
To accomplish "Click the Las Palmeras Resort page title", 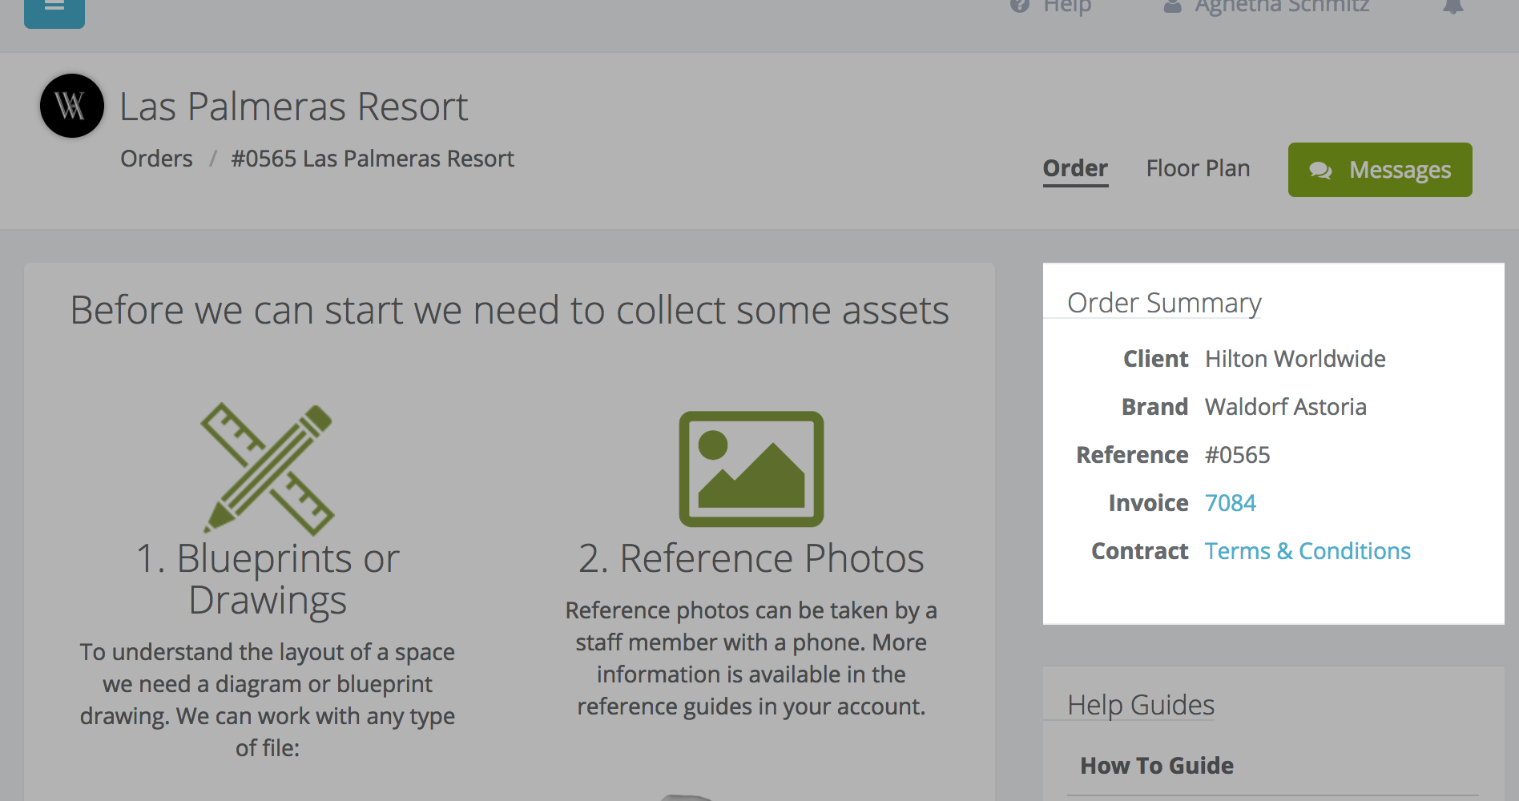I will (x=293, y=107).
